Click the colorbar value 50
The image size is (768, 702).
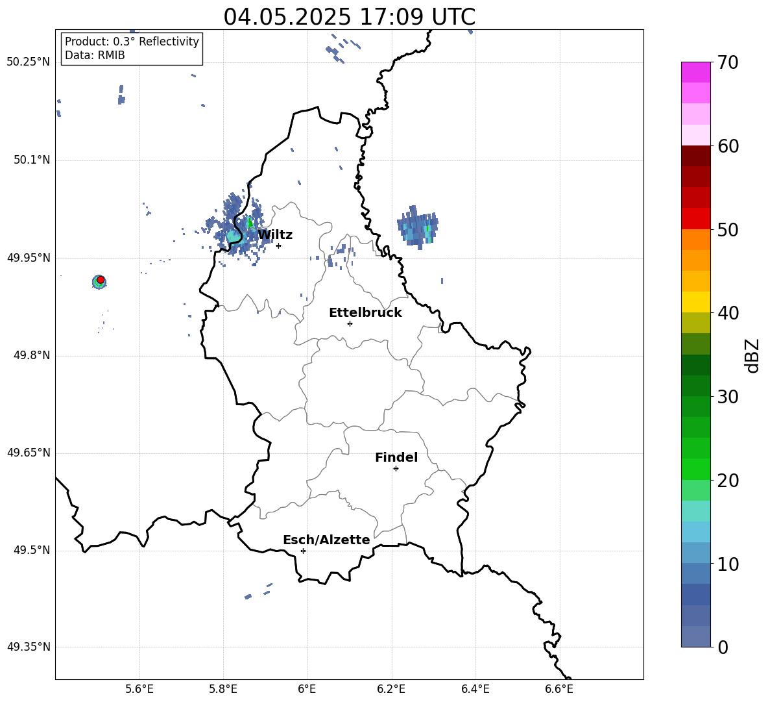pyautogui.click(x=728, y=230)
